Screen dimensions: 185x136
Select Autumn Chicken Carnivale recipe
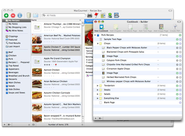click(x=56, y=96)
